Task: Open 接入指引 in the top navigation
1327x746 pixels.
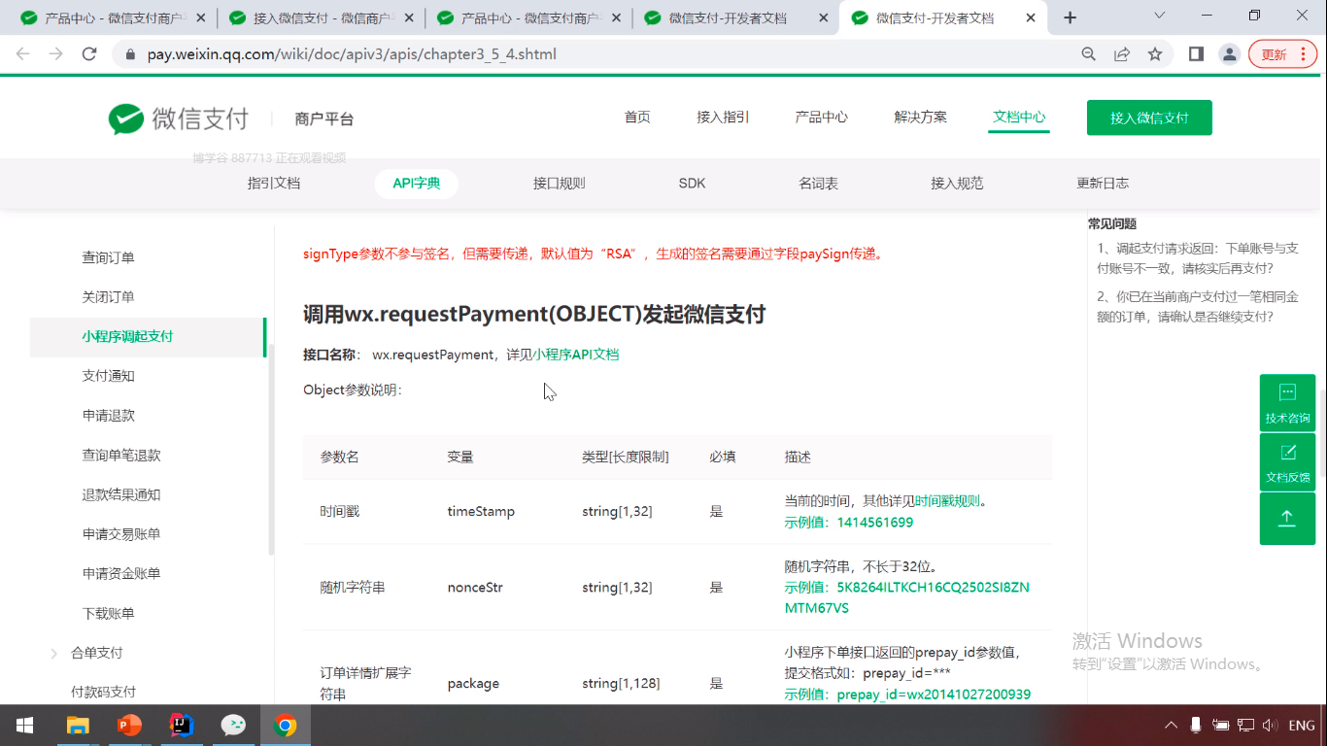Action: coord(723,118)
